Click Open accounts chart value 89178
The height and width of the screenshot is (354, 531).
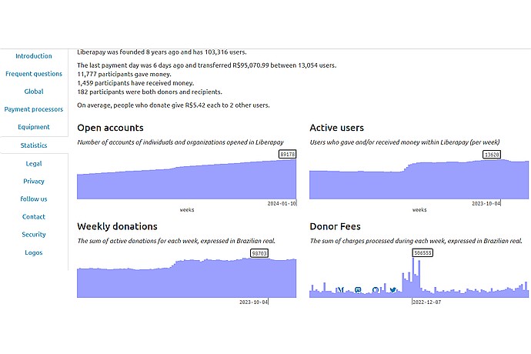click(288, 154)
